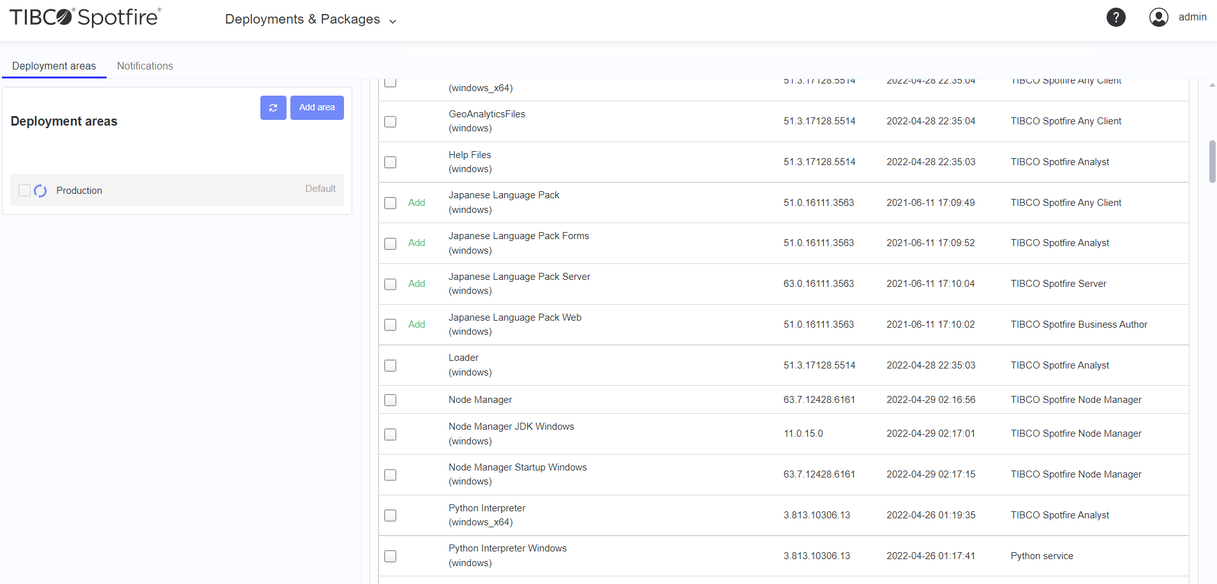This screenshot has height=584, width=1217.
Task: Click the Python service cell
Action: click(x=1042, y=556)
